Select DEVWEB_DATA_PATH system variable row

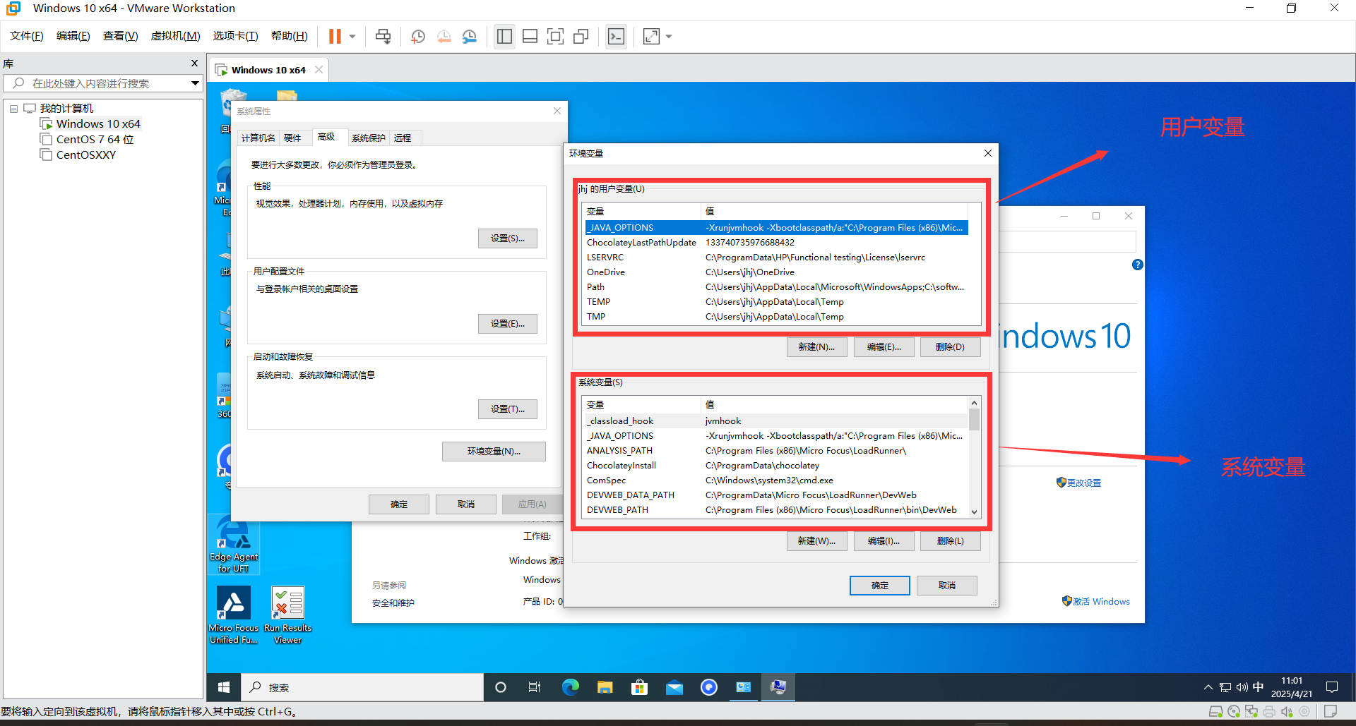[x=776, y=495]
